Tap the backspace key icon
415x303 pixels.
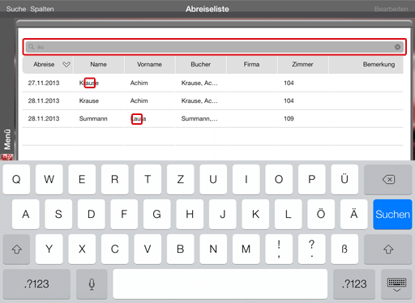pyautogui.click(x=388, y=179)
